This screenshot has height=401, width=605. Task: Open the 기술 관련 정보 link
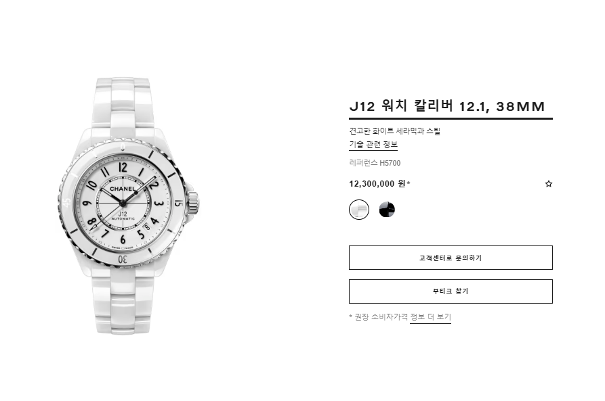click(x=373, y=145)
